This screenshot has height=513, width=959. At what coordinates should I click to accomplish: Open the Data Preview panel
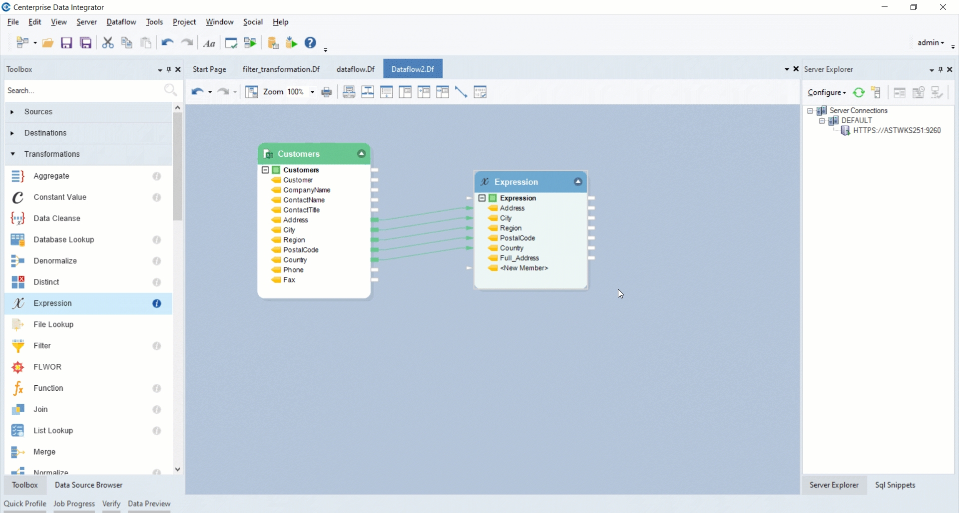149,504
